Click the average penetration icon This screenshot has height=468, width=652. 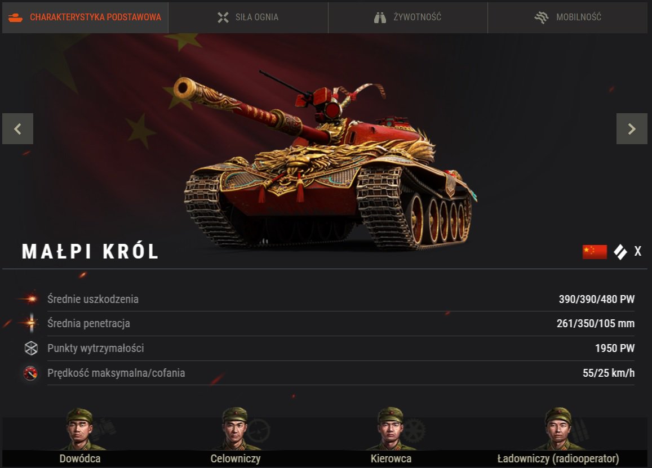click(x=31, y=323)
